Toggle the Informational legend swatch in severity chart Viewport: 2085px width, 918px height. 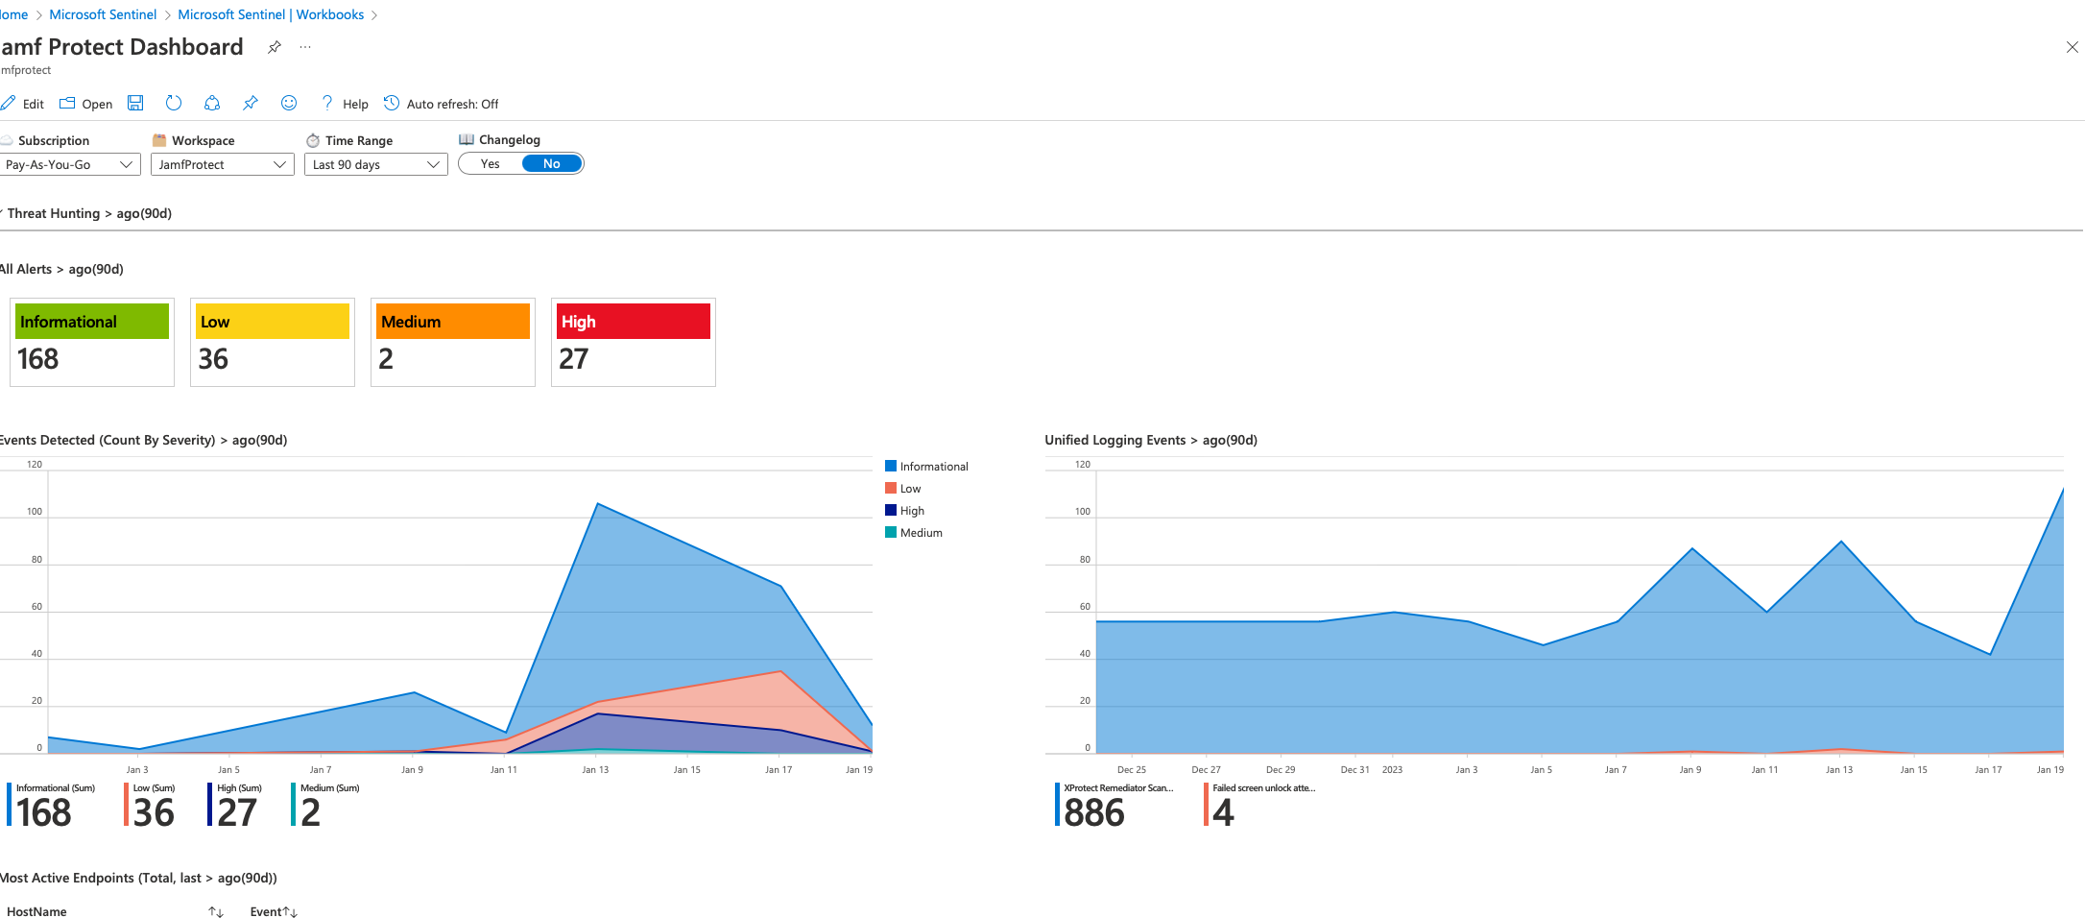(891, 466)
